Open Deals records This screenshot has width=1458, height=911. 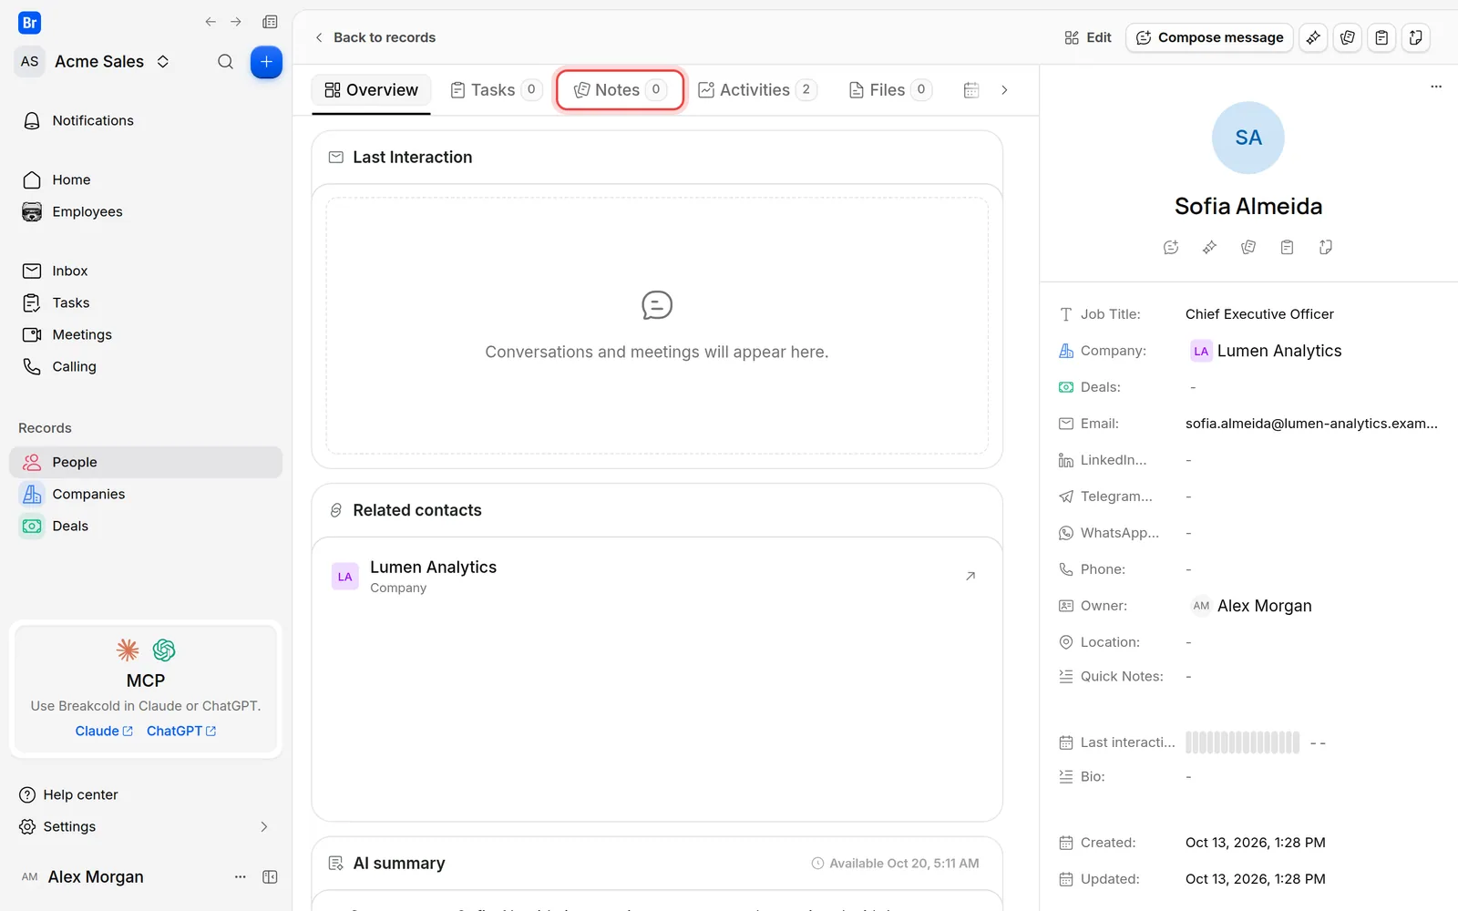(146, 526)
